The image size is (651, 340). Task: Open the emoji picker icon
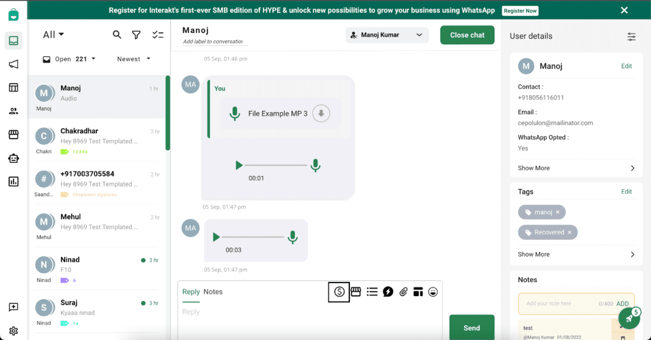pos(433,291)
